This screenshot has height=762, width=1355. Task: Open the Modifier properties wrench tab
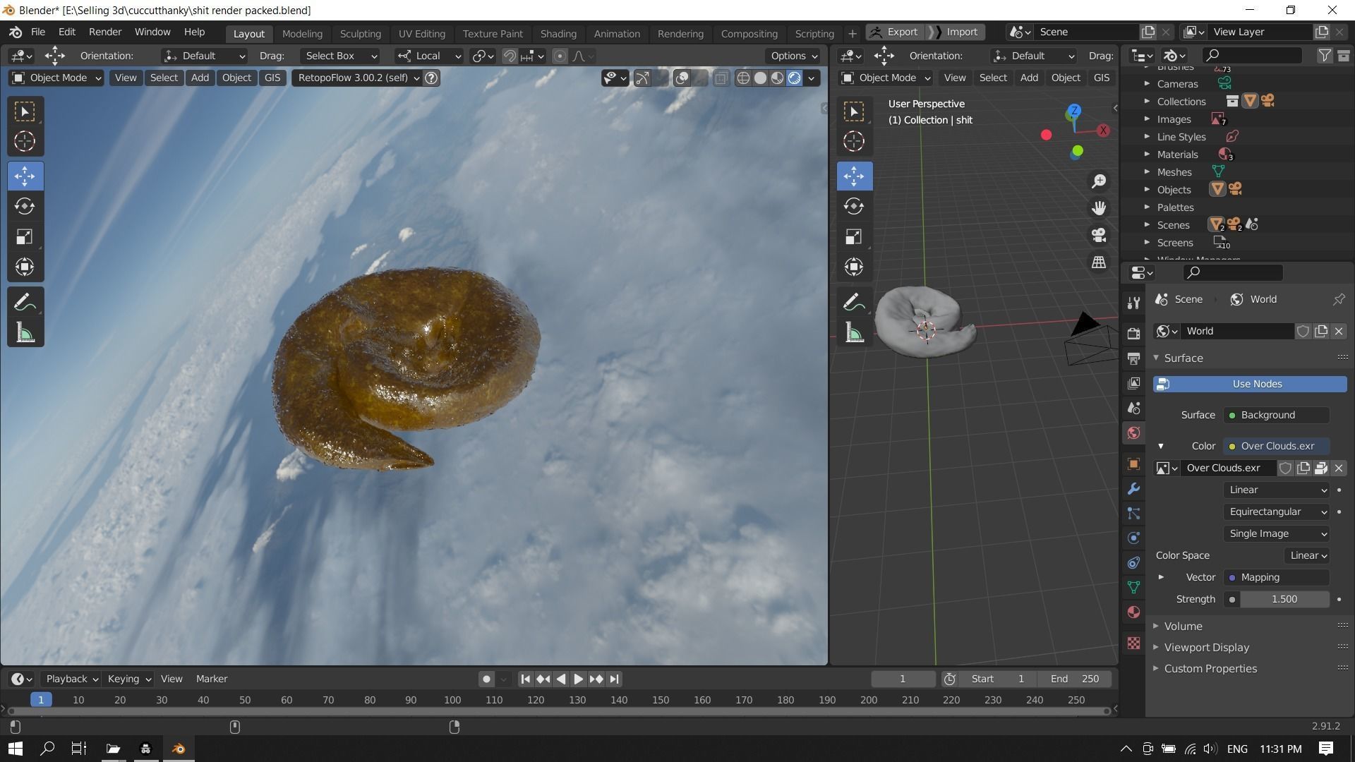1133,489
